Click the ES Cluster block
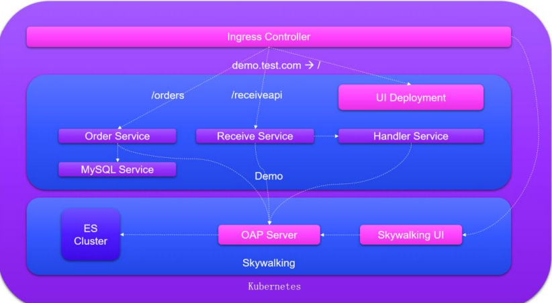The height and width of the screenshot is (303, 552). (91, 234)
